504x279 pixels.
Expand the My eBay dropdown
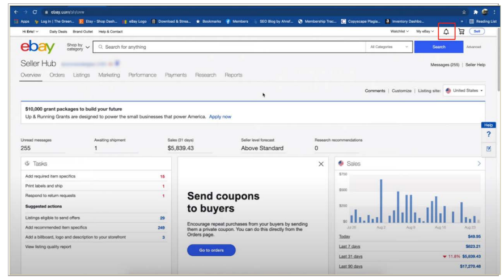[425, 32]
